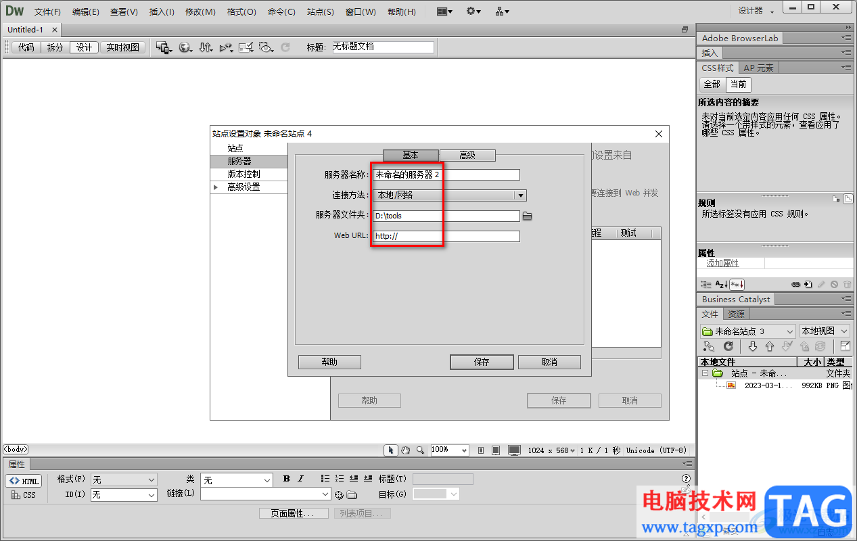Open the 站点(S) menu
This screenshot has width=857, height=541.
point(320,11)
